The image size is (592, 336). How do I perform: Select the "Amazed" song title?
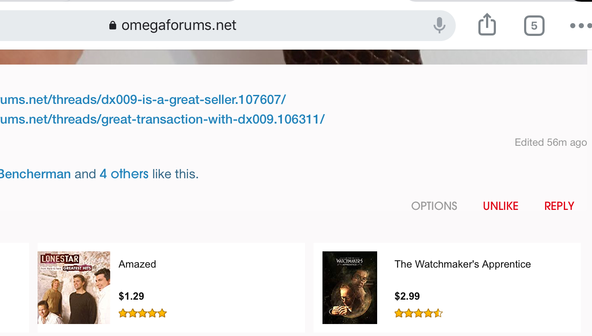point(137,264)
